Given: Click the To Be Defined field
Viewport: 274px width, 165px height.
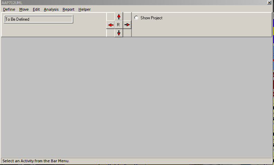Looking at the screenshot, I should 38,19.
